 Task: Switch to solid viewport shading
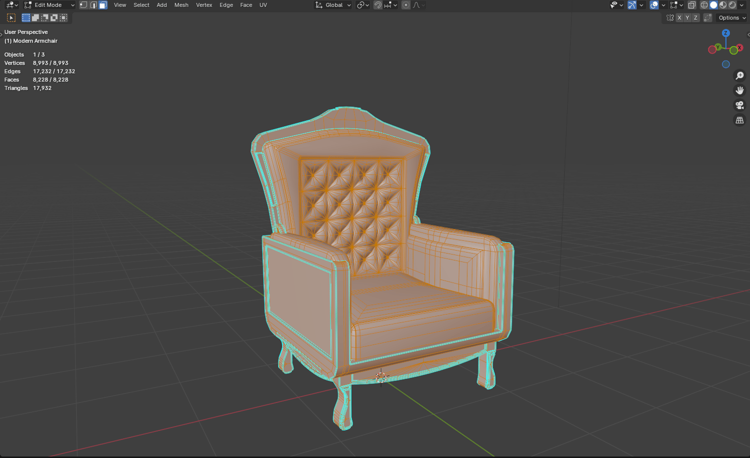tap(713, 5)
